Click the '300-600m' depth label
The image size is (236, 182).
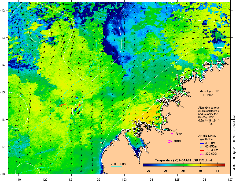point(212,154)
